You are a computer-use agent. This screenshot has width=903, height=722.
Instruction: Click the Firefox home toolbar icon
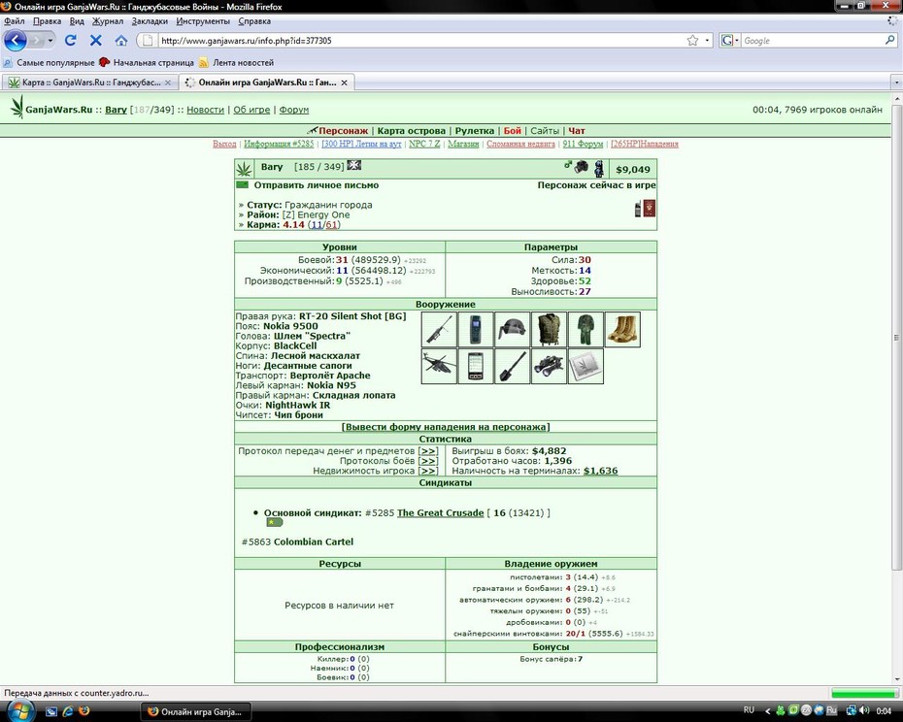[121, 41]
